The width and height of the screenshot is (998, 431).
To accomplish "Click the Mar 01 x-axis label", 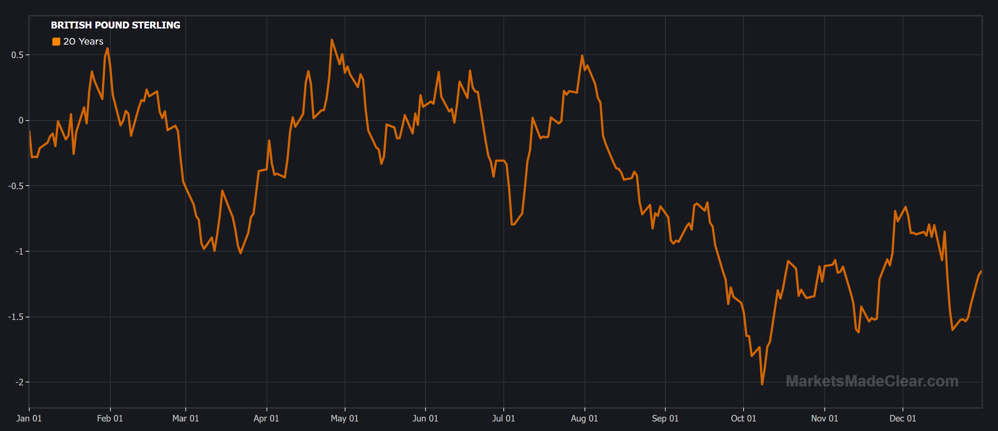I will pos(185,418).
